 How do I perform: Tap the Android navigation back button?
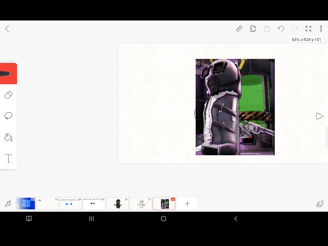point(236,219)
